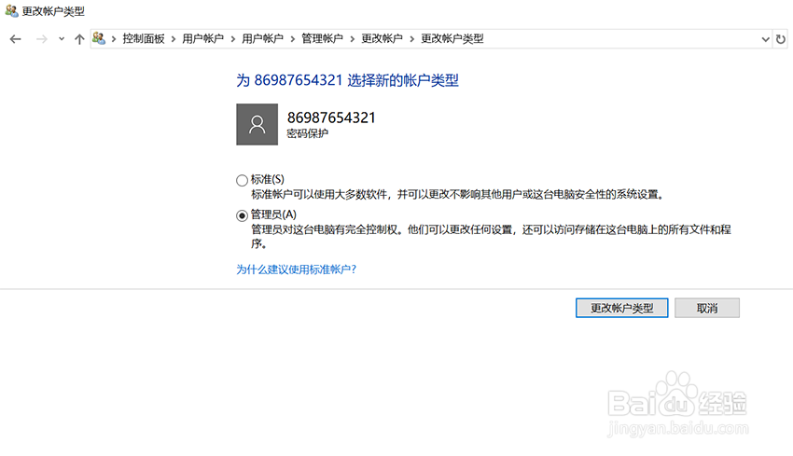Click 更改帐户类型 button

621,308
